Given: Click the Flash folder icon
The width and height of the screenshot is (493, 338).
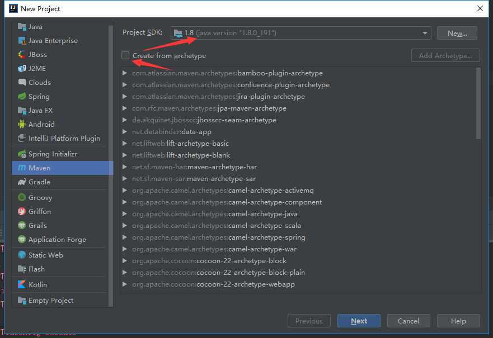Looking at the screenshot, I should click(22, 269).
